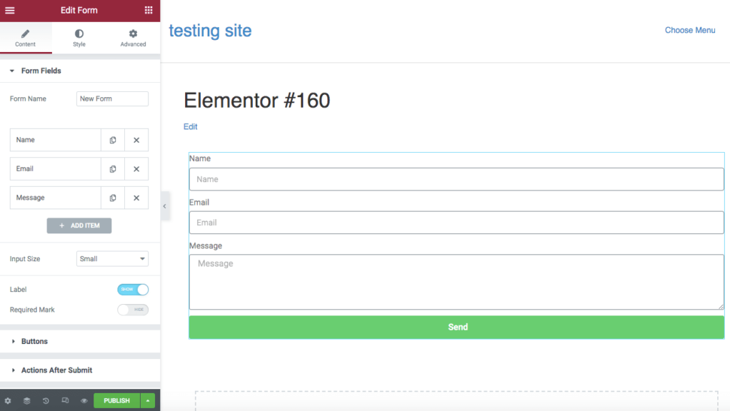The height and width of the screenshot is (411, 730).
Task: Expand the Buttons section
Action: [x=34, y=342]
